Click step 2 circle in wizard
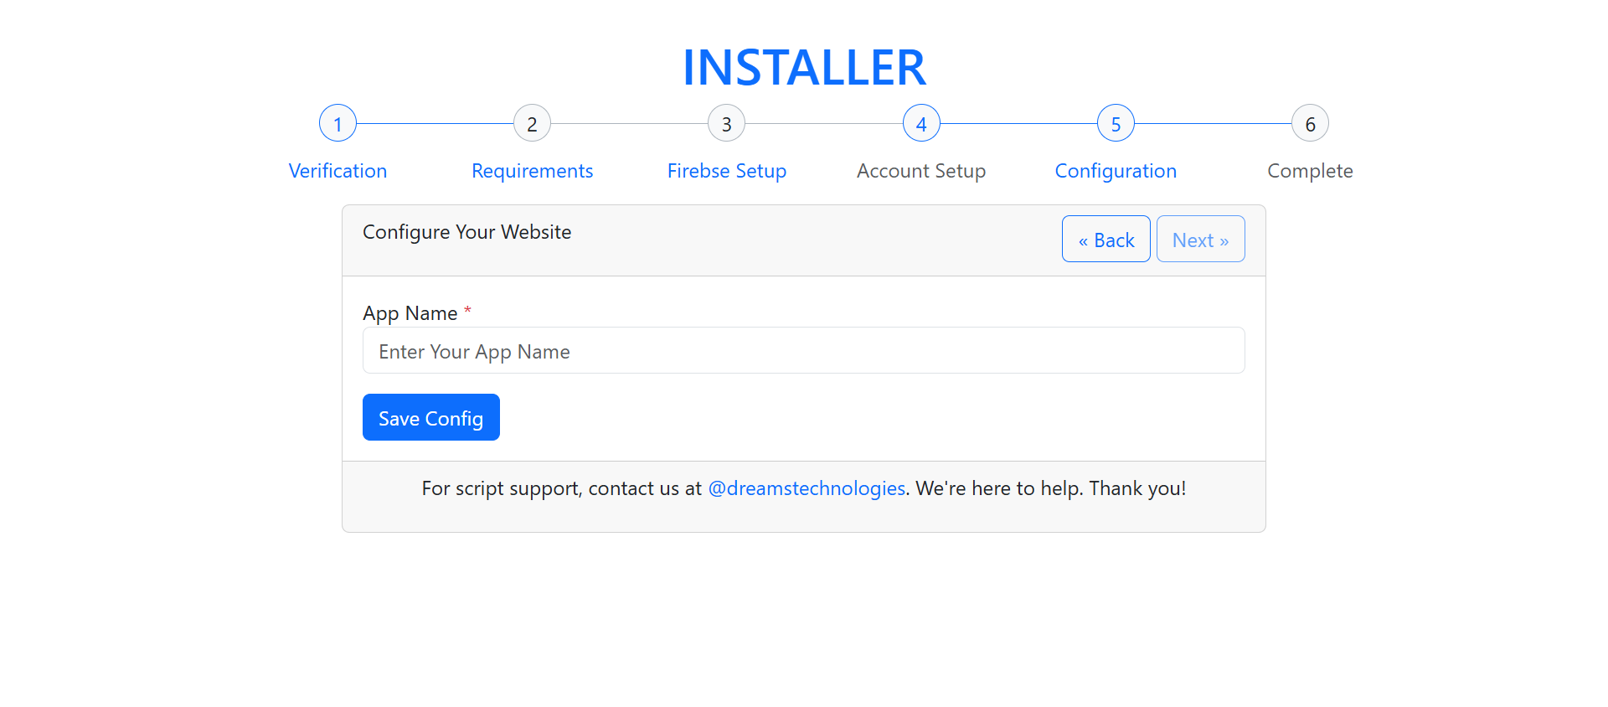Screen dimensions: 1608x707 532,124
